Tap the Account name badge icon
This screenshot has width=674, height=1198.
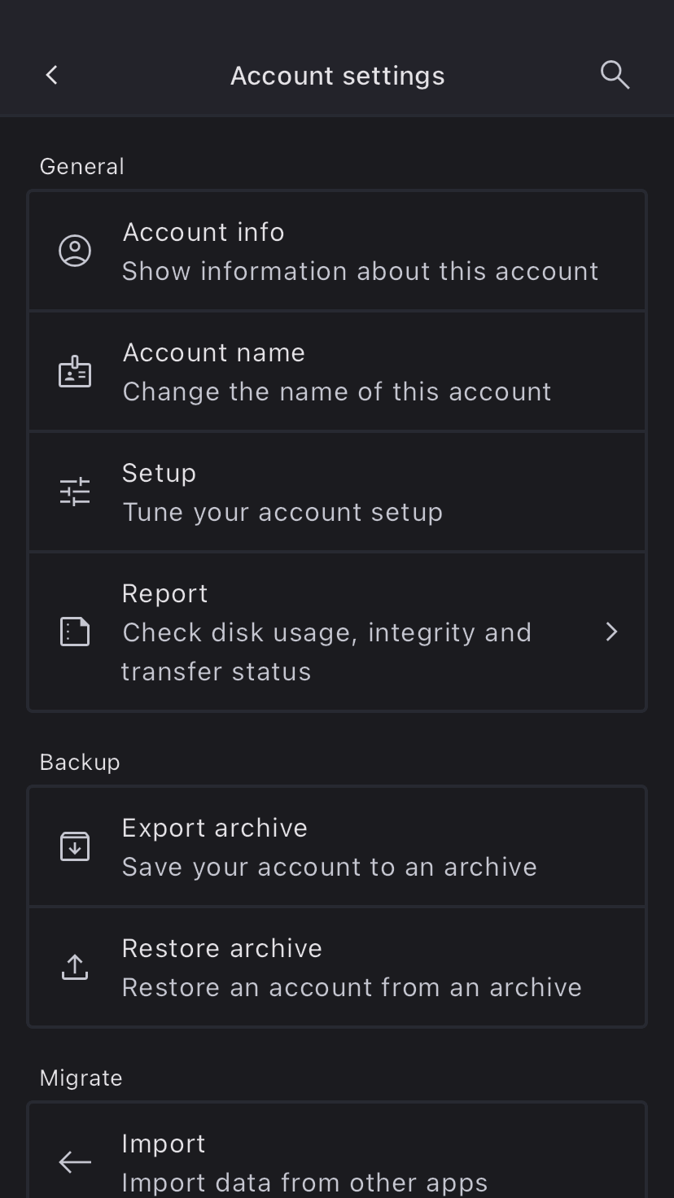pyautogui.click(x=75, y=372)
